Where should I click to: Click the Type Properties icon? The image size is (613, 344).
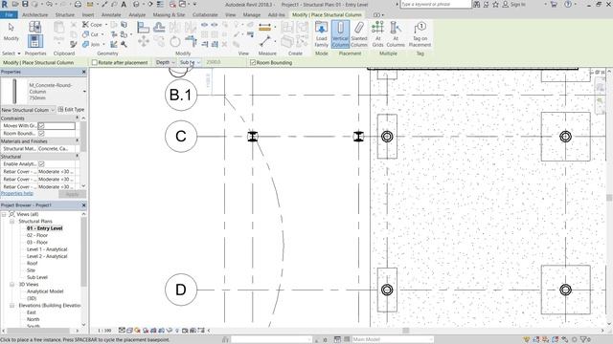point(34,27)
